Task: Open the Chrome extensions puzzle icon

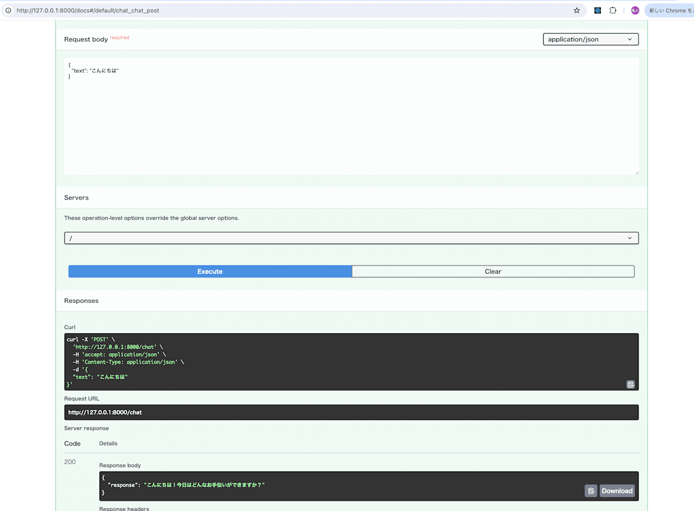Action: [613, 10]
